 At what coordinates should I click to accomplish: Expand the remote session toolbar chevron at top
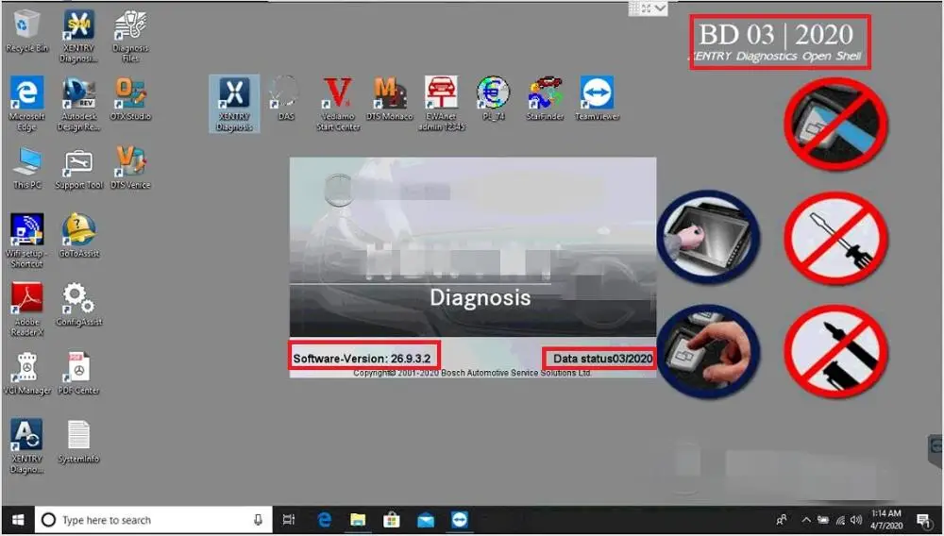tap(661, 8)
